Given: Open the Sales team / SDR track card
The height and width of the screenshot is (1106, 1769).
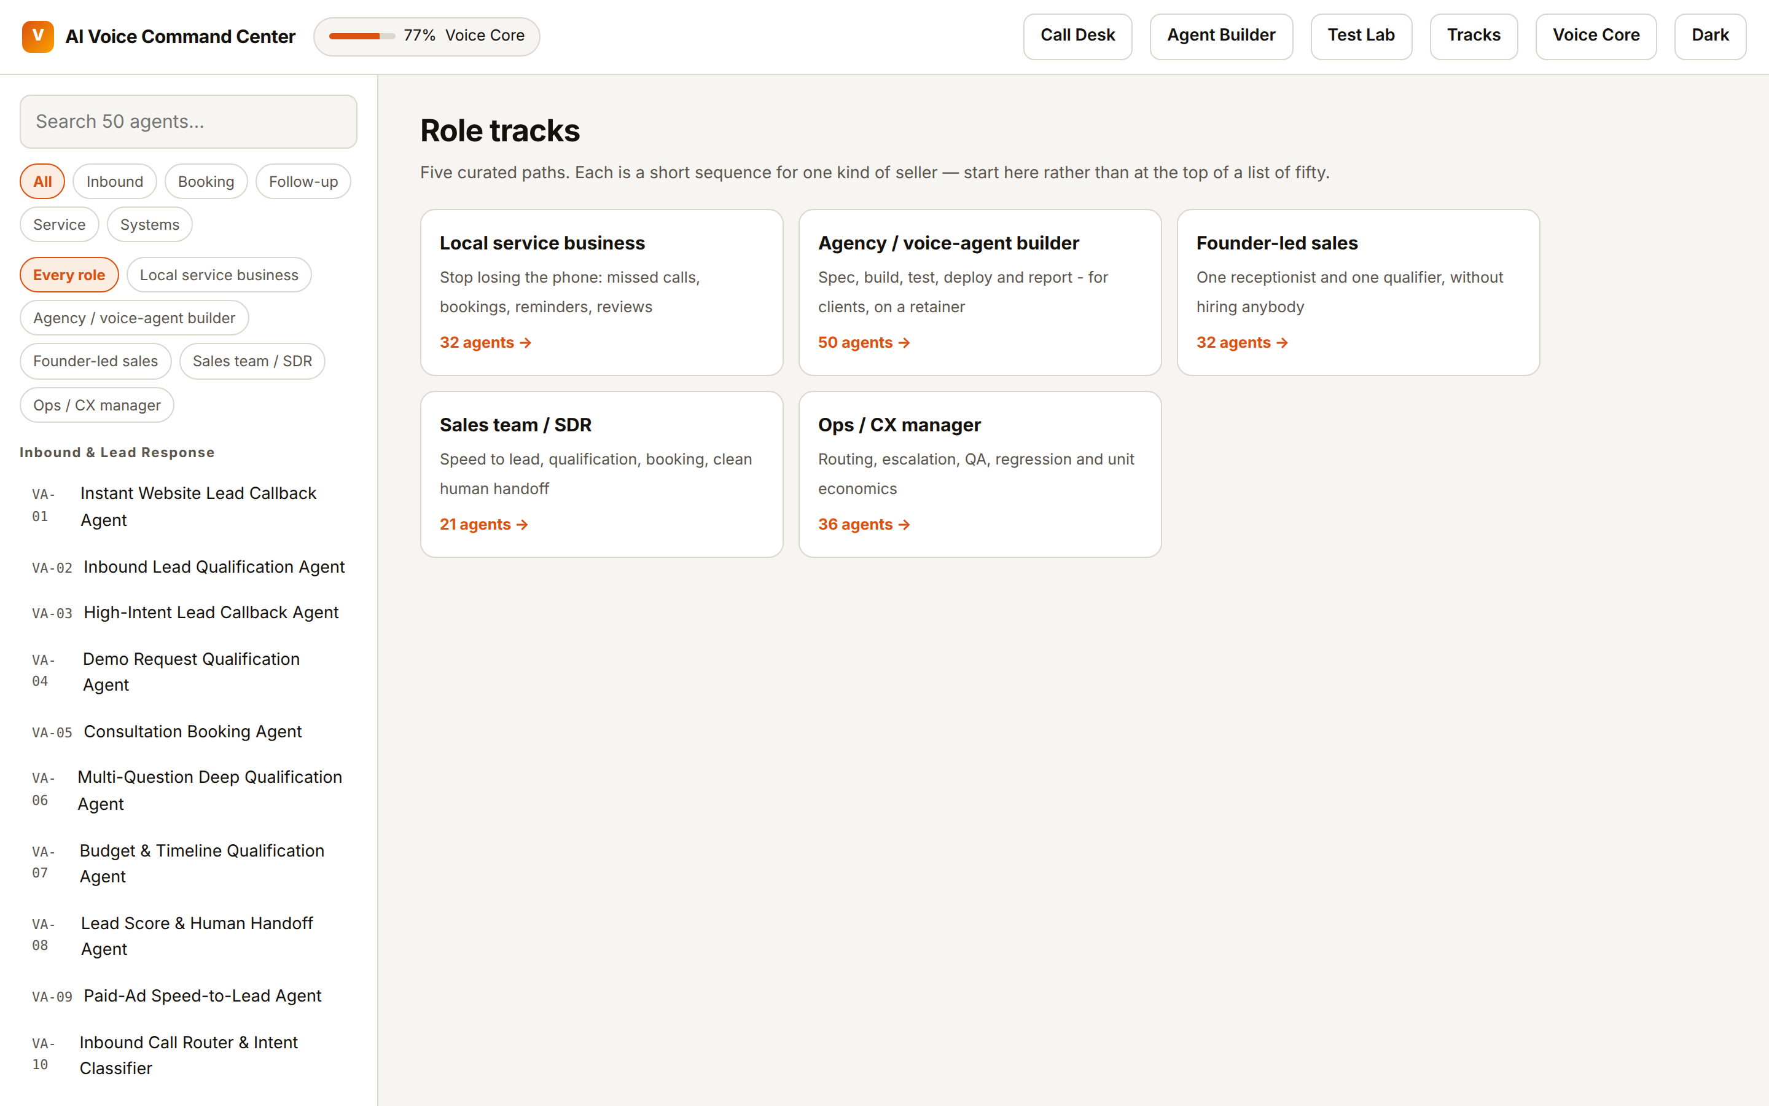Looking at the screenshot, I should click(601, 474).
